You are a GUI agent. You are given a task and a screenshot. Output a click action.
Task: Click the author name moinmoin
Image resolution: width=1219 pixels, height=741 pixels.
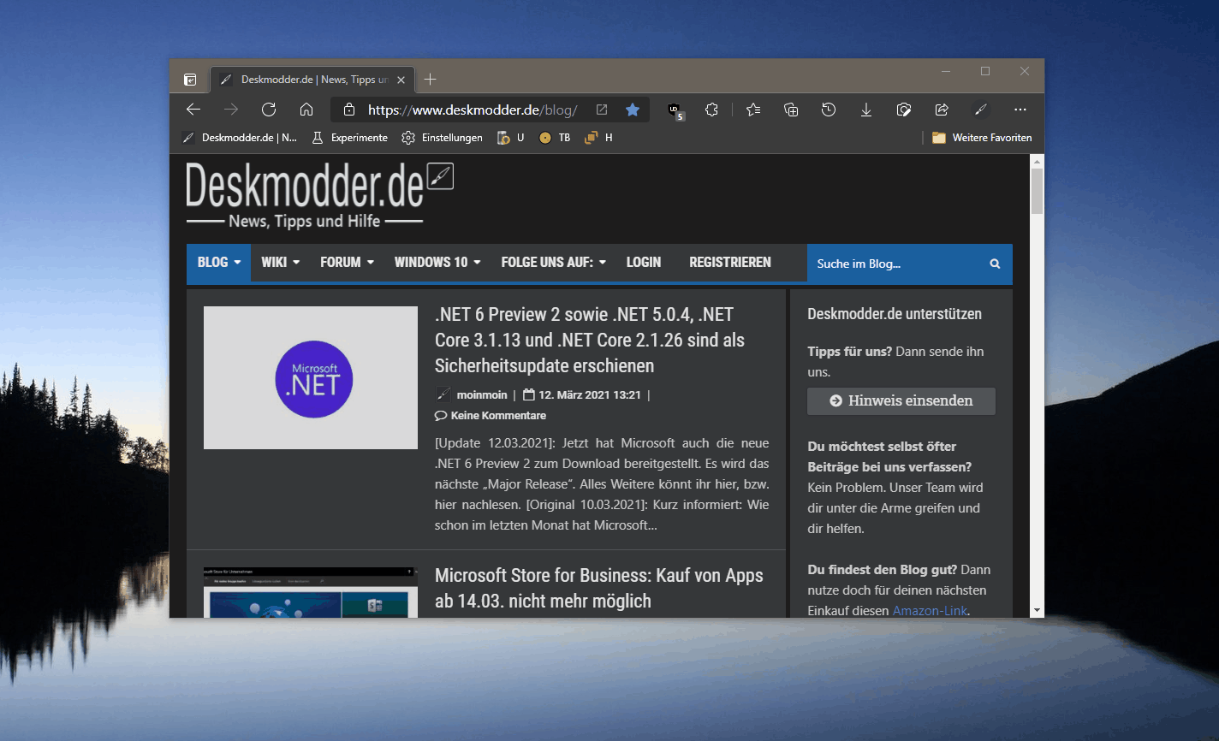click(x=482, y=394)
